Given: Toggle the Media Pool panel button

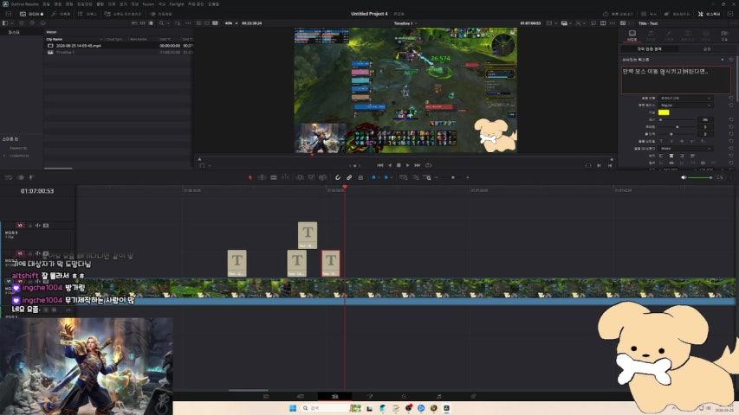Looking at the screenshot, I should click(x=32, y=14).
